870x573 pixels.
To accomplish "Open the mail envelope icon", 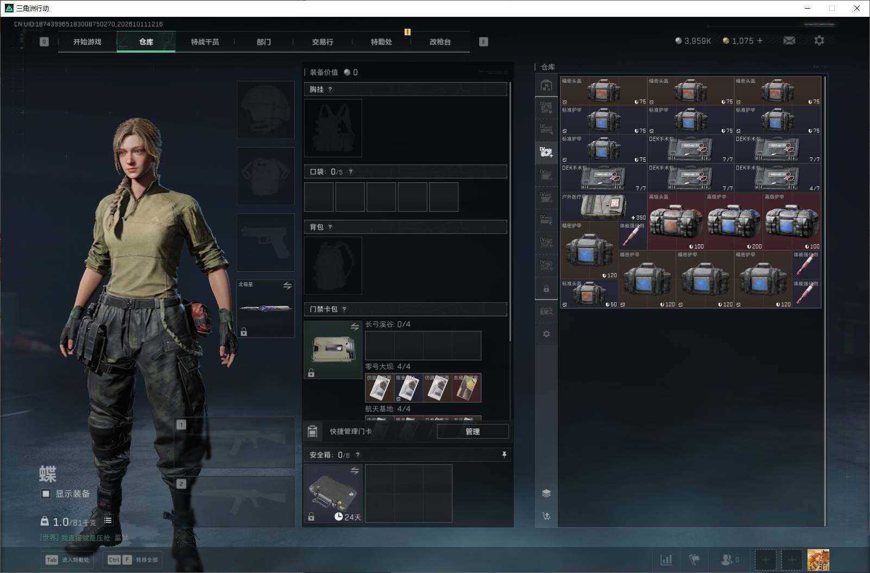I will tap(789, 41).
